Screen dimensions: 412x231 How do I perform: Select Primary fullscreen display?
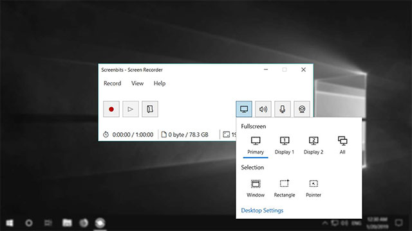point(256,146)
